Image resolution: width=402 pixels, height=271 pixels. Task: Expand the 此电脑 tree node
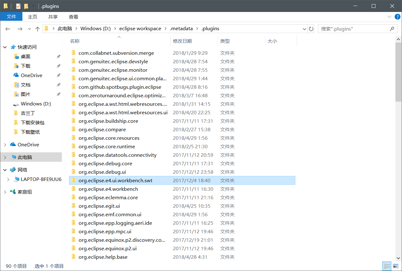5,157
